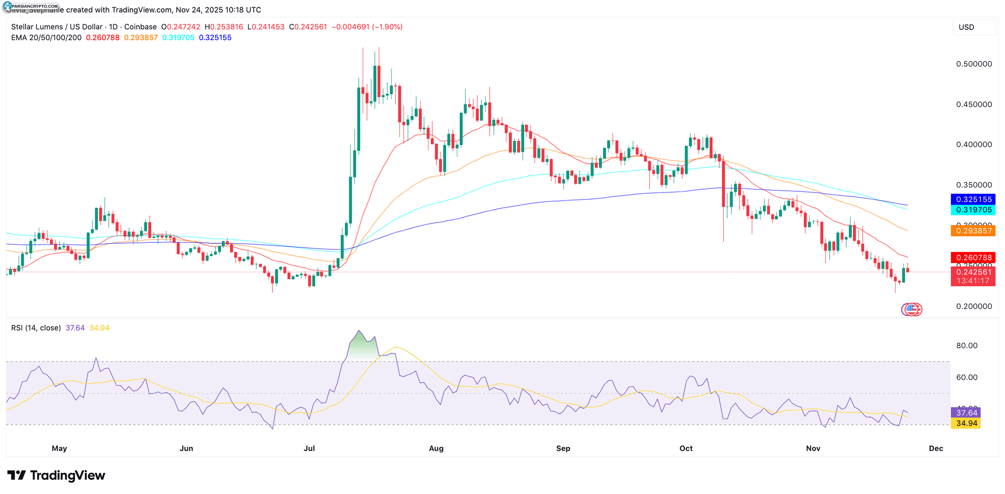Viewport: 1005px width, 494px height.
Task: Click the high price H0.253816 value
Action: click(x=224, y=27)
